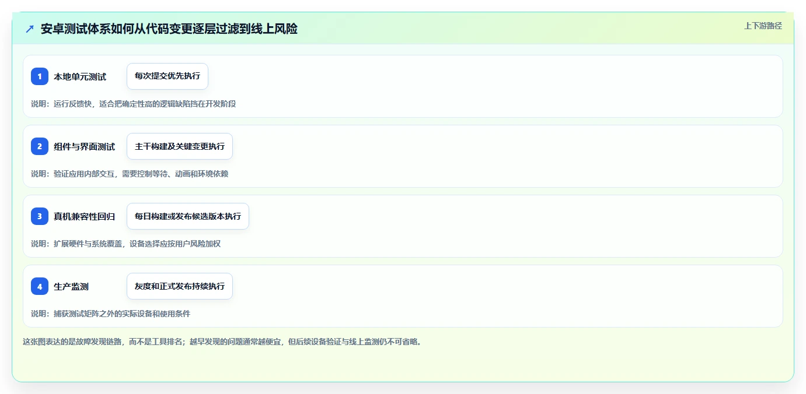Viewport: 806px width, 394px height.
Task: Click the 真机兼容性回归 step name
Action: (x=85, y=217)
